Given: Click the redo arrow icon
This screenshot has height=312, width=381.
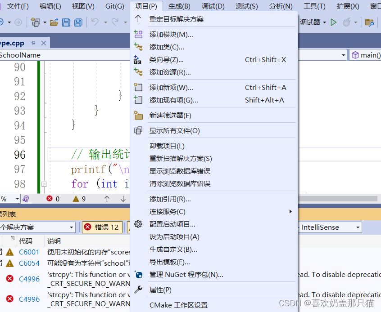Looking at the screenshot, I should tap(115, 22).
